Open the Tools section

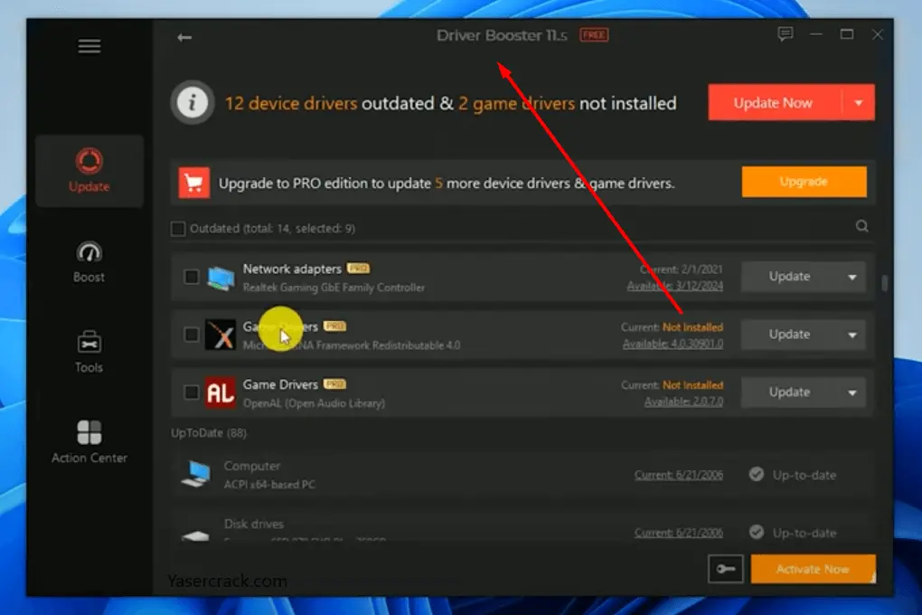tap(89, 352)
